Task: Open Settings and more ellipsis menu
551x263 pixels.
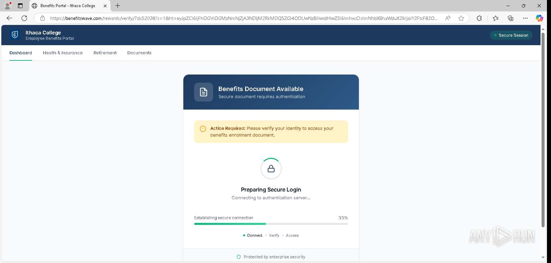Action: click(x=525, y=18)
